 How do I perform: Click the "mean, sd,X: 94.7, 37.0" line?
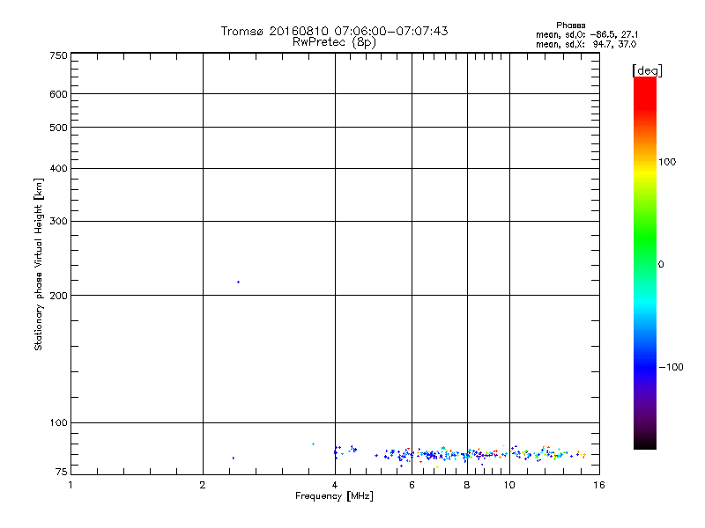[x=586, y=44]
